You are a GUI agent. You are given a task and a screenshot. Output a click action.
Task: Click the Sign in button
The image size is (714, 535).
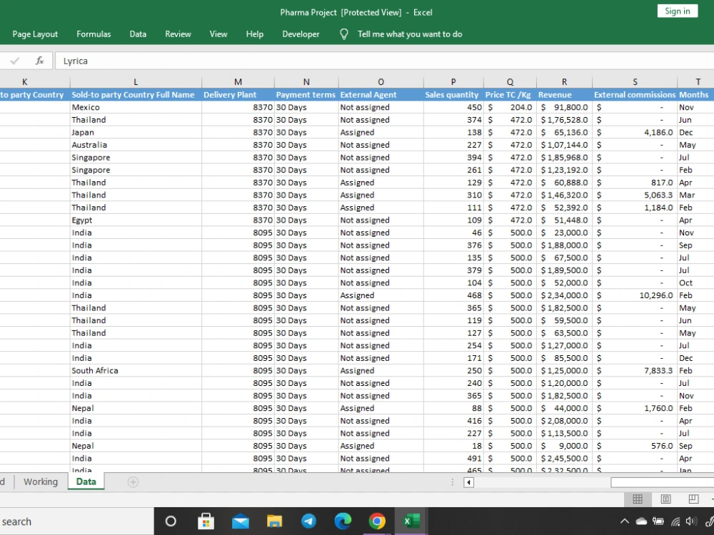coord(678,11)
